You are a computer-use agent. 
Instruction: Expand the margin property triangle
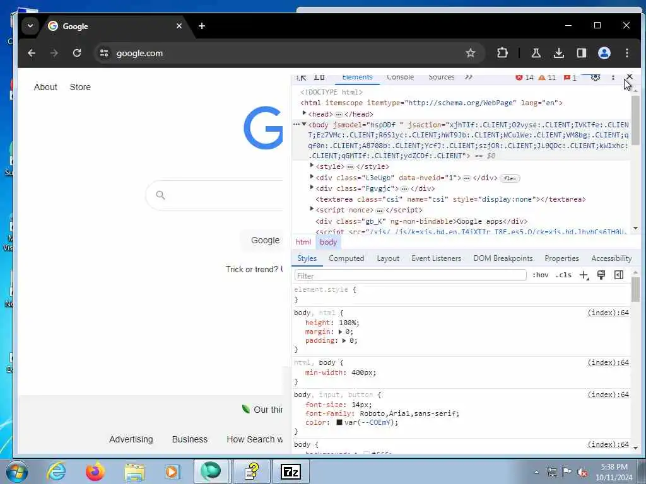pyautogui.click(x=340, y=331)
